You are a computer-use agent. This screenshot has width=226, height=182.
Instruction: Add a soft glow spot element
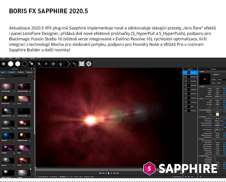[x=4, y=64]
